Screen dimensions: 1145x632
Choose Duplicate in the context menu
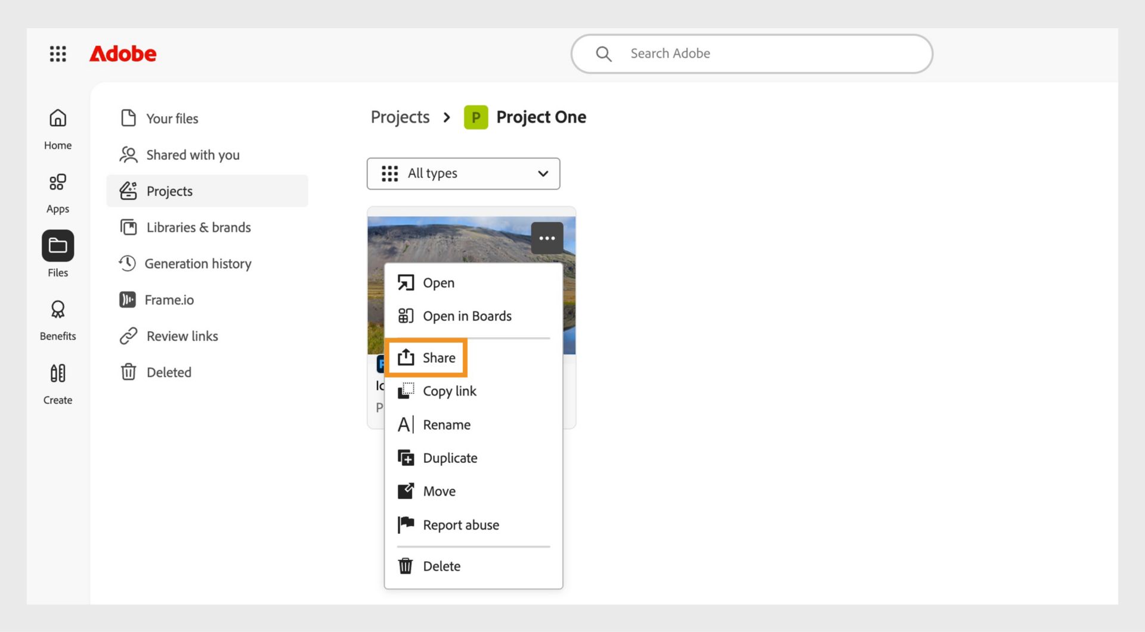point(474,458)
